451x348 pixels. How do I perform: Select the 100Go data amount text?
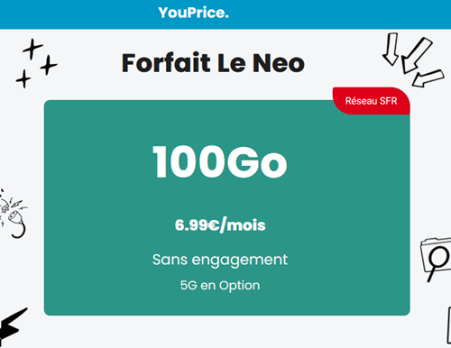pyautogui.click(x=220, y=162)
